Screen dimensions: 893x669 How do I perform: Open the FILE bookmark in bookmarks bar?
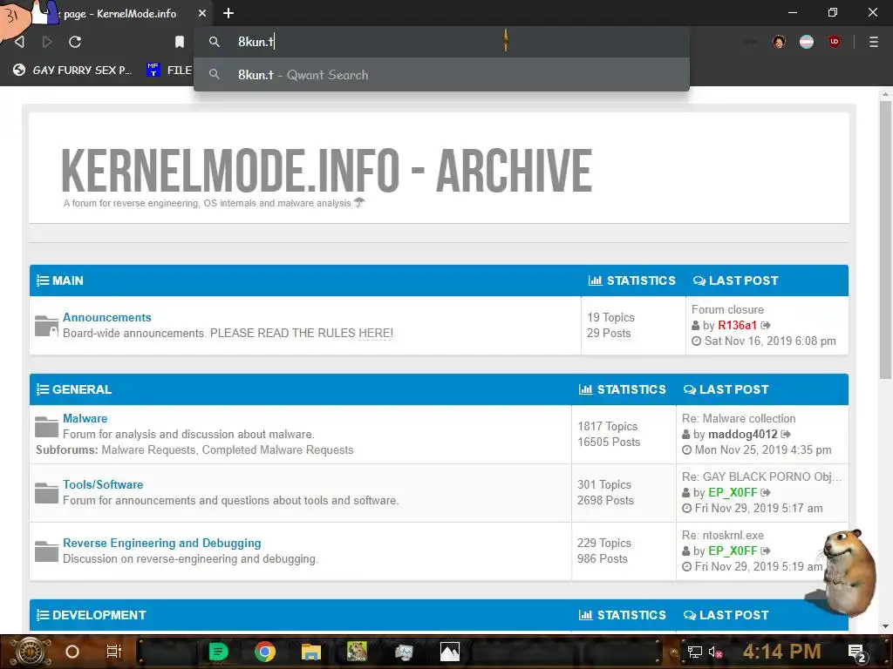[170, 70]
